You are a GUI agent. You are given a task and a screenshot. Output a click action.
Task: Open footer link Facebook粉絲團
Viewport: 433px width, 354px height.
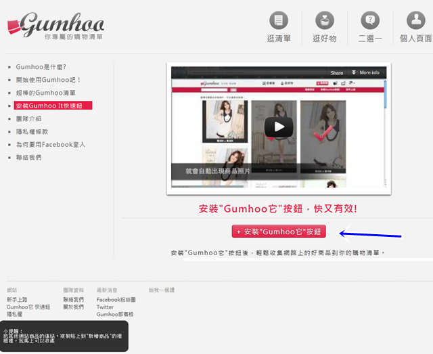[116, 300]
